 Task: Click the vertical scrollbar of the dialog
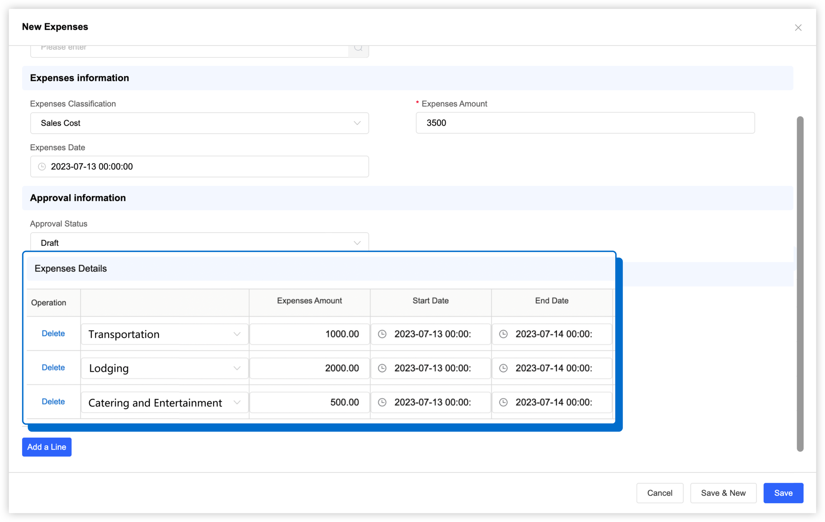tap(800, 284)
